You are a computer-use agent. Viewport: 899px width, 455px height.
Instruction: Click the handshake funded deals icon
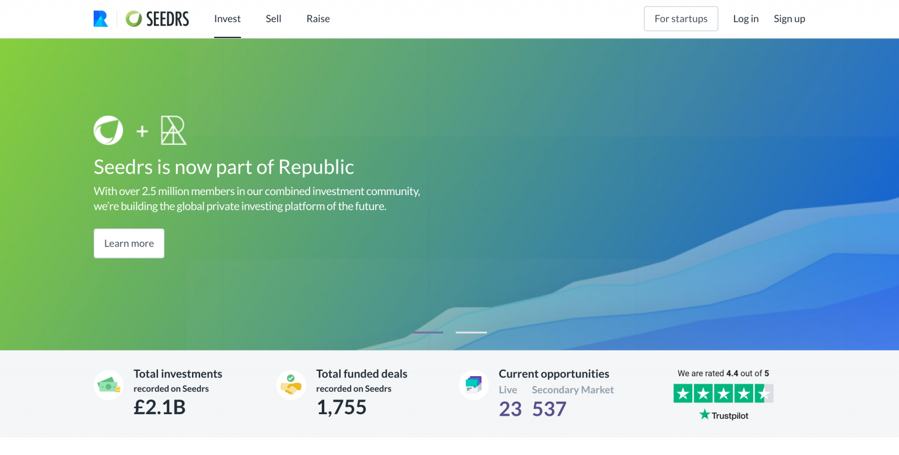(291, 385)
